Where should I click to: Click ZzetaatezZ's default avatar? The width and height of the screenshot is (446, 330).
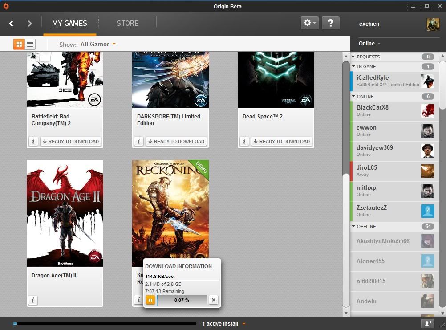pos(428,211)
